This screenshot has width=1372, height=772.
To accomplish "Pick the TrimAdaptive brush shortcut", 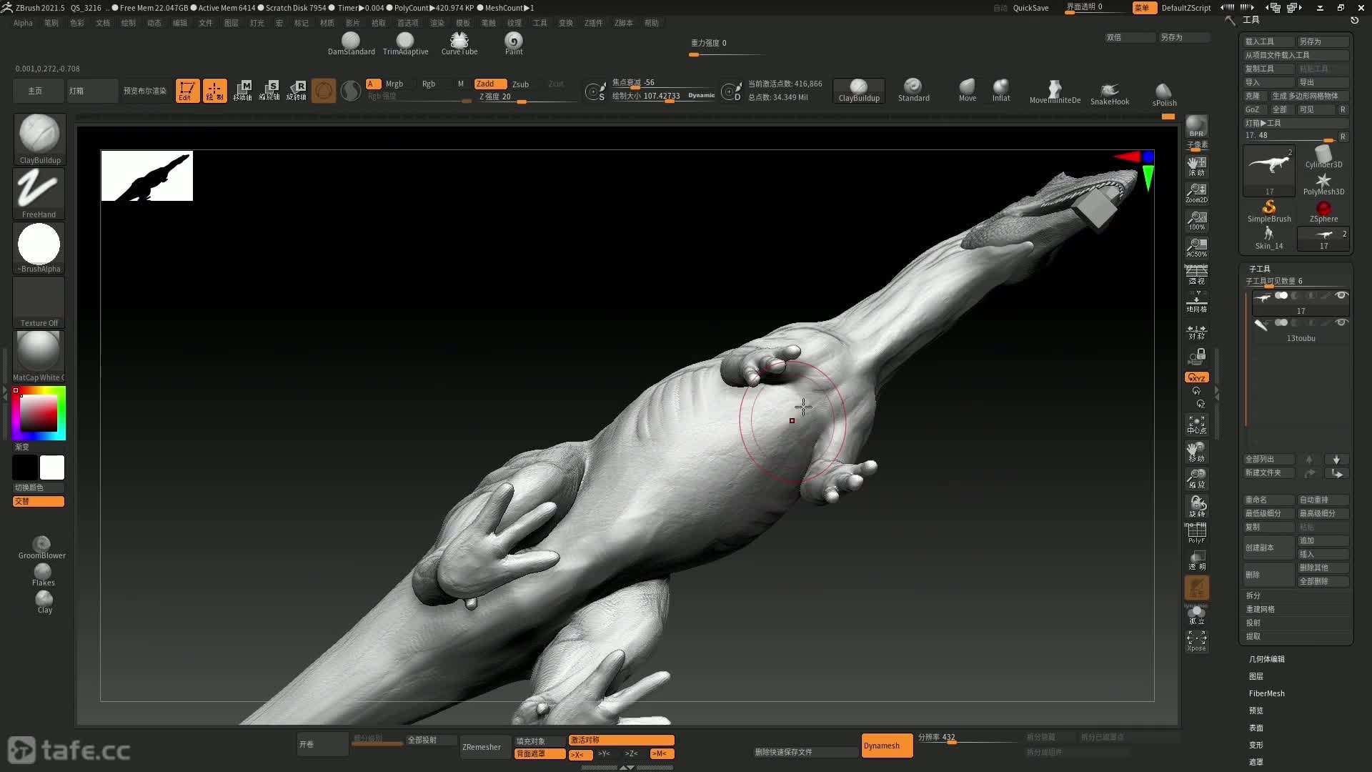I will [x=405, y=44].
